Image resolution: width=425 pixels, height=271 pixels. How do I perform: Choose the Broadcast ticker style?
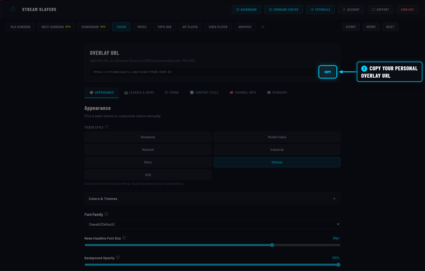pos(148,137)
